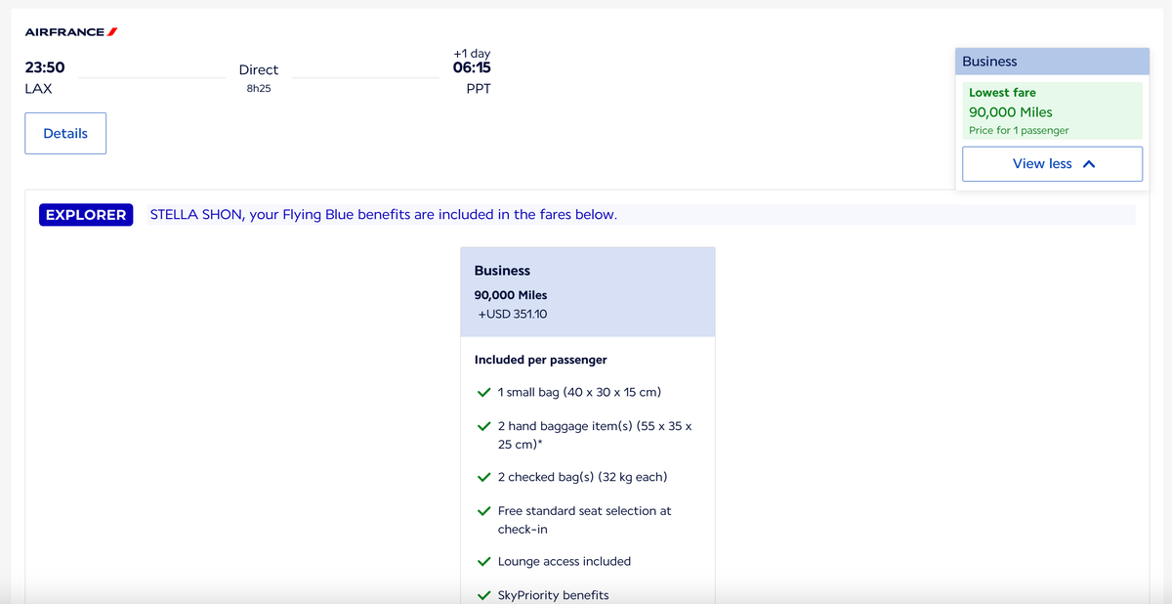Viewport: 1172px width, 604px height.
Task: Click the checkmark beside 2 checked bags
Action: pos(483,478)
